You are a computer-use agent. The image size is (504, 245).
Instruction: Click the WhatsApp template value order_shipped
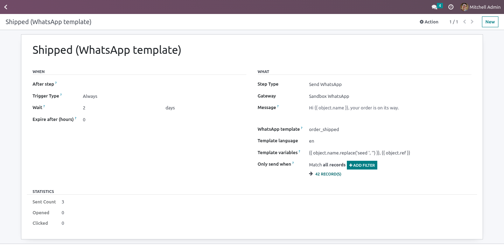(x=324, y=129)
